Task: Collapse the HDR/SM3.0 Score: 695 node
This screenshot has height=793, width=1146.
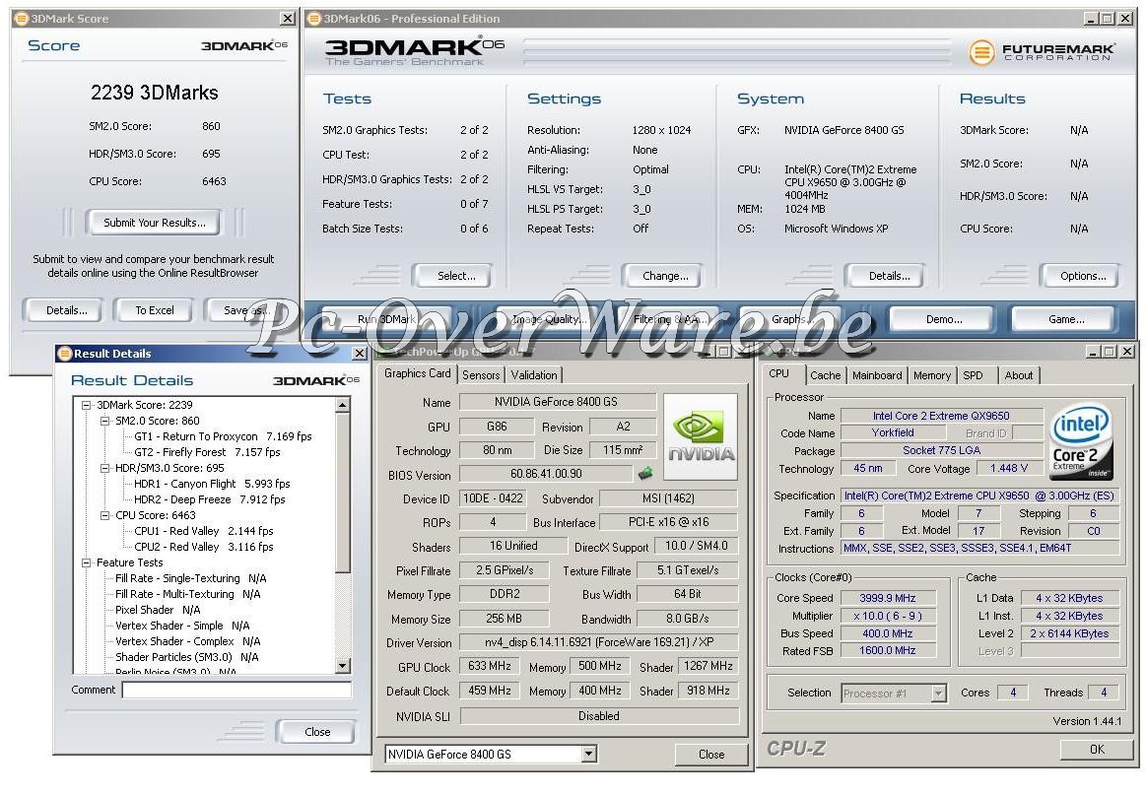Action: click(104, 468)
